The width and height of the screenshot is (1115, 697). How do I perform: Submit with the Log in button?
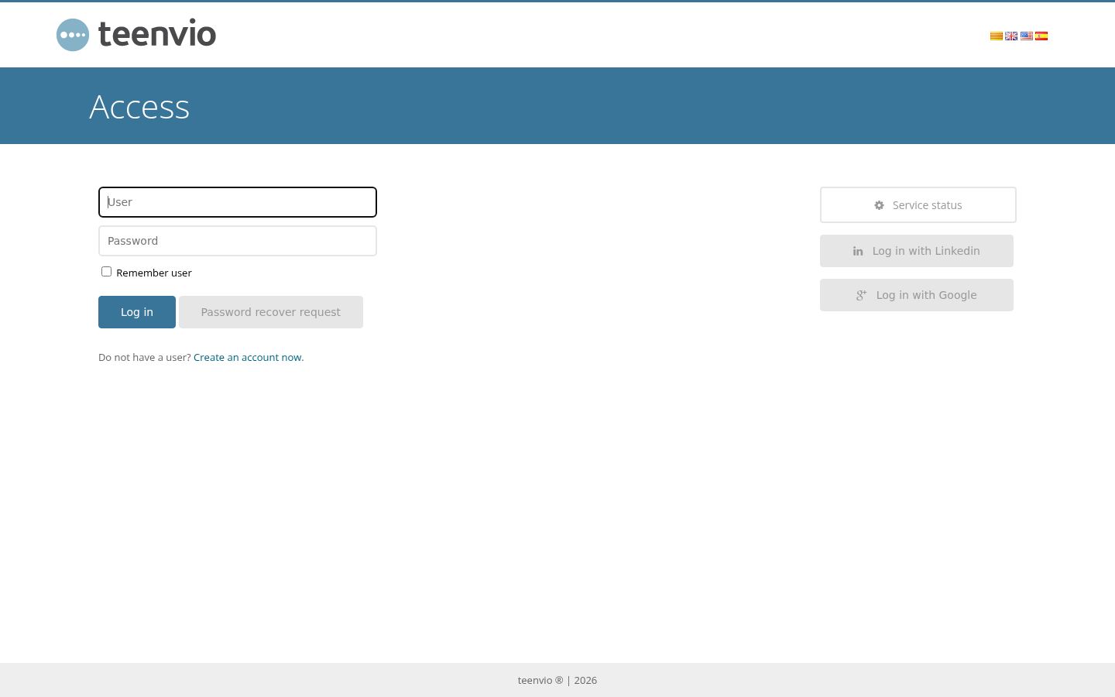point(137,312)
